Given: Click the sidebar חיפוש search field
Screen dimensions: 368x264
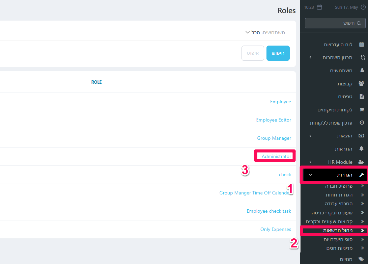Looking at the screenshot, I should pyautogui.click(x=335, y=23).
